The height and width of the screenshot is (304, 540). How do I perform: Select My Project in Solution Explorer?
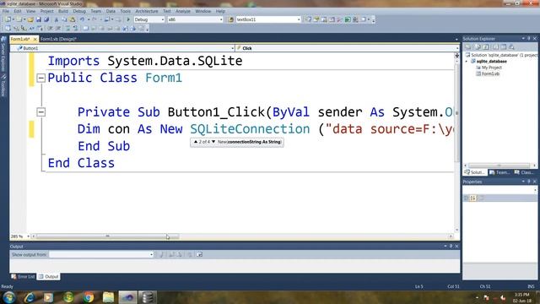(x=491, y=68)
